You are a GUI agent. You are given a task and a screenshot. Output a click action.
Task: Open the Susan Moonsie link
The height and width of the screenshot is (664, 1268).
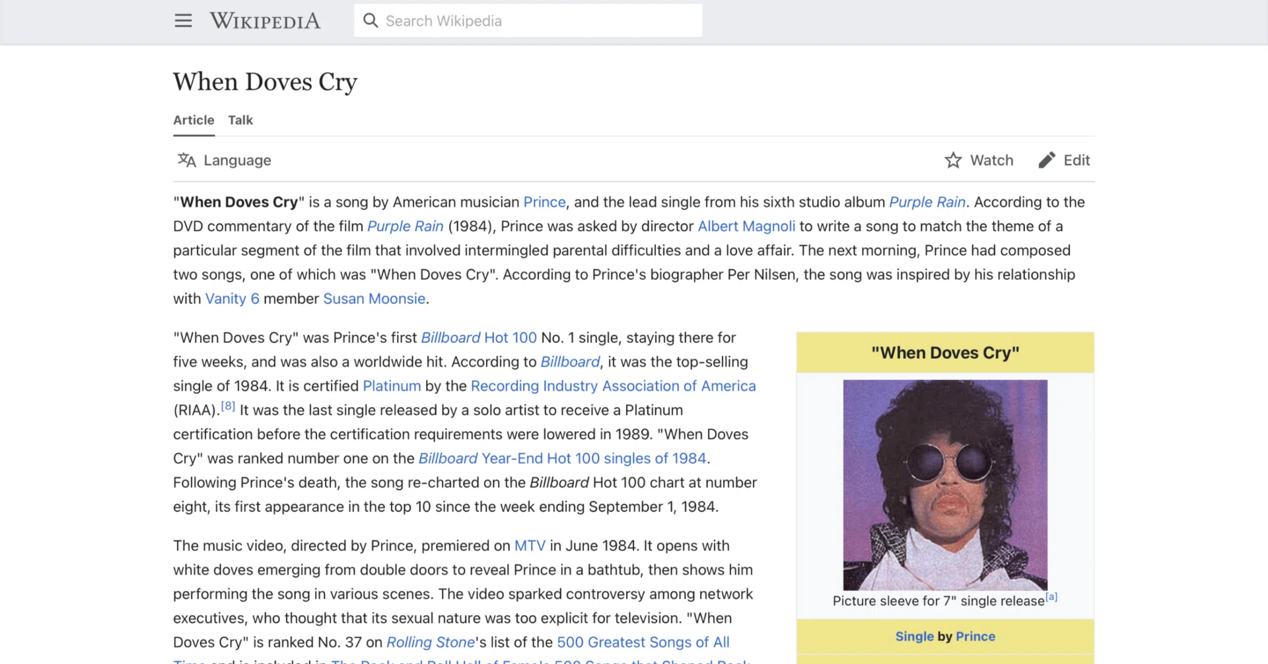pyautogui.click(x=374, y=299)
